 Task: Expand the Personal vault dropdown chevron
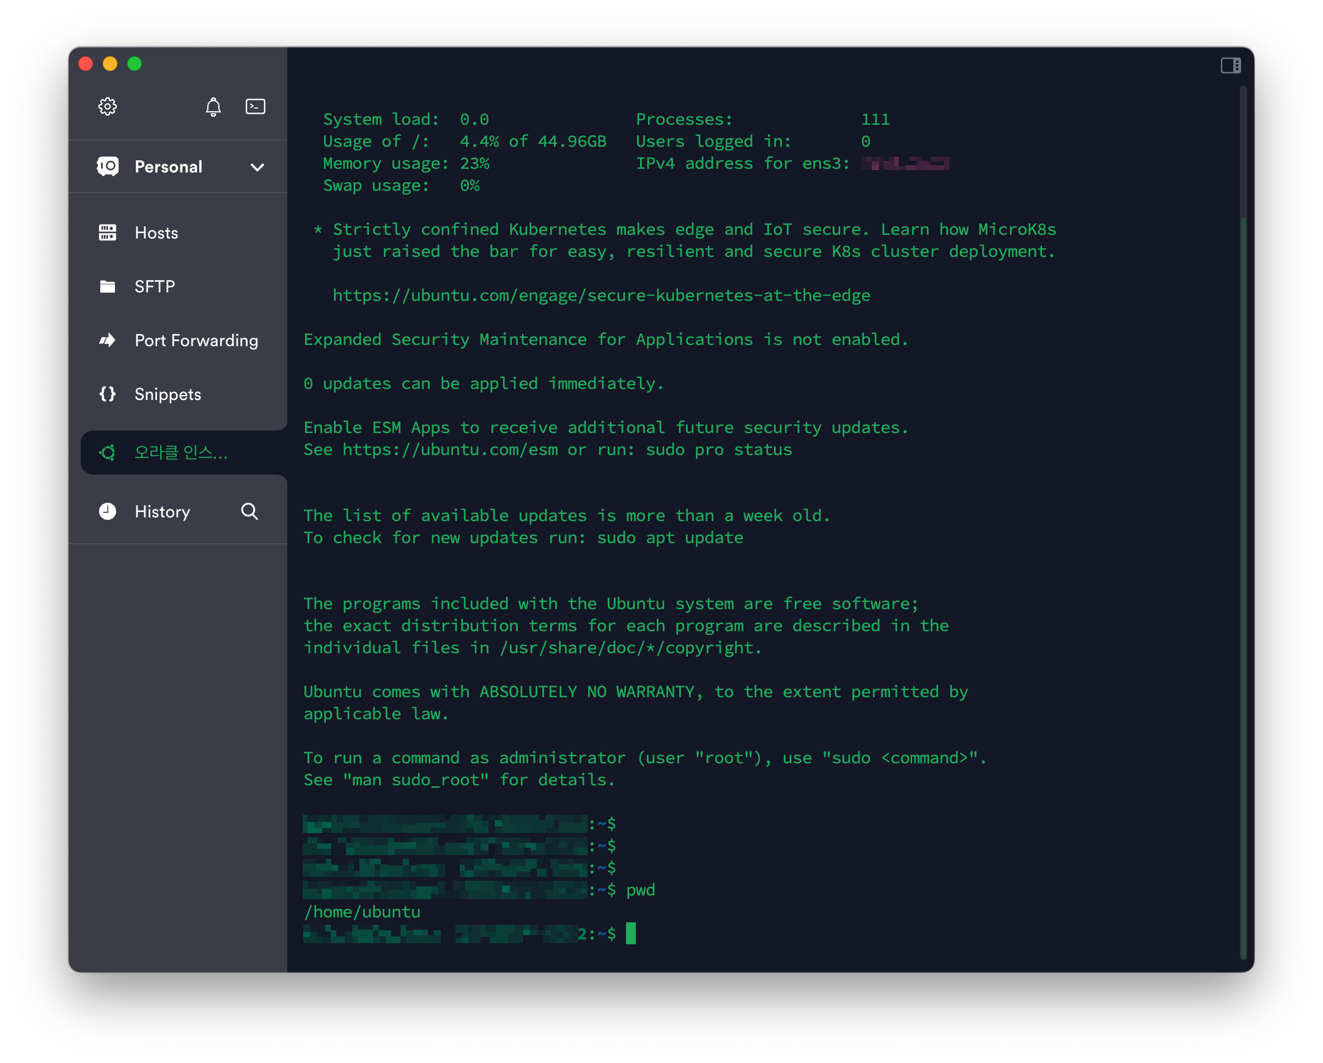pyautogui.click(x=257, y=167)
